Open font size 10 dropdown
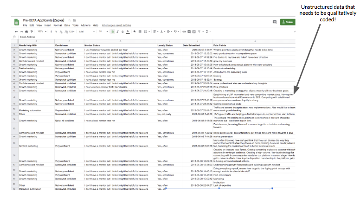Viewport: 360px width, 199px height. pos(103,32)
